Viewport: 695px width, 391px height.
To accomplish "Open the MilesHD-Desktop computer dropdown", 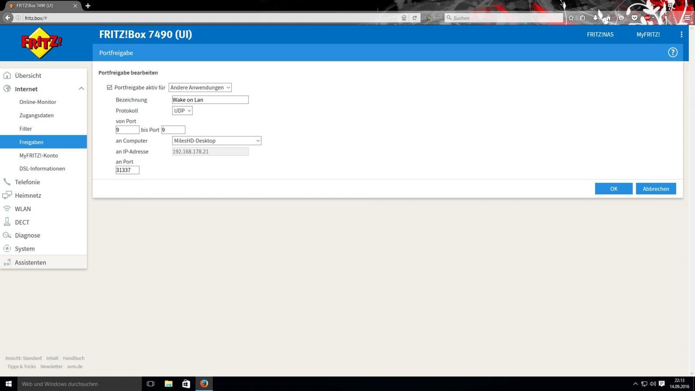I will pyautogui.click(x=217, y=141).
